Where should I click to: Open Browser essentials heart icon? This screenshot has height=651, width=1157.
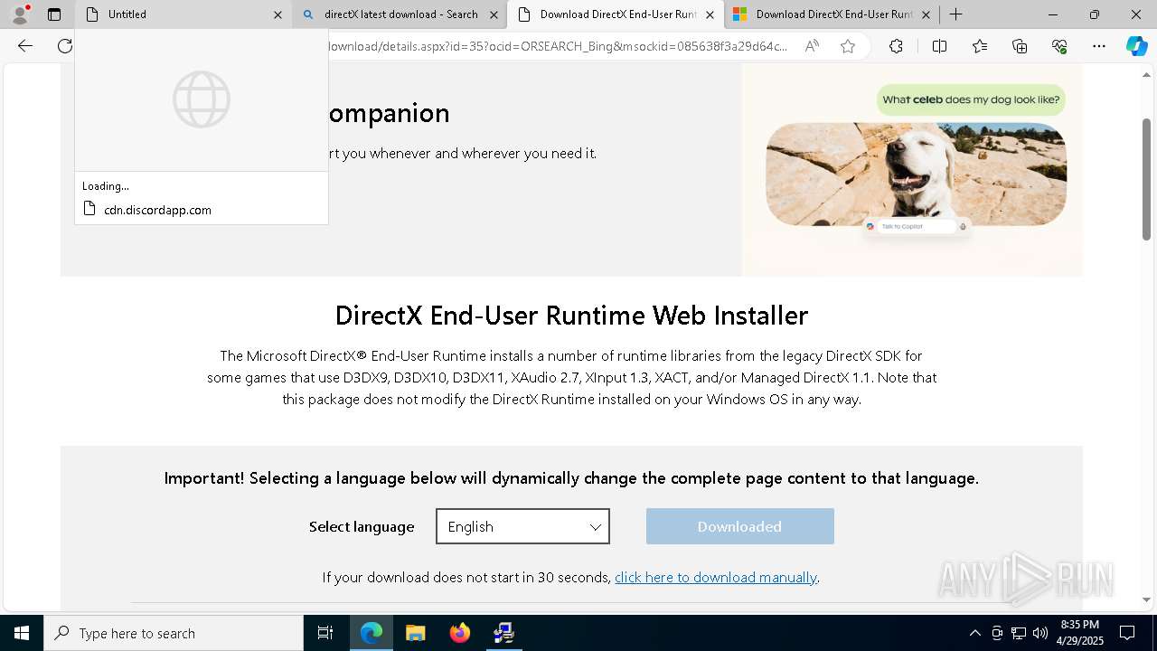point(1059,46)
